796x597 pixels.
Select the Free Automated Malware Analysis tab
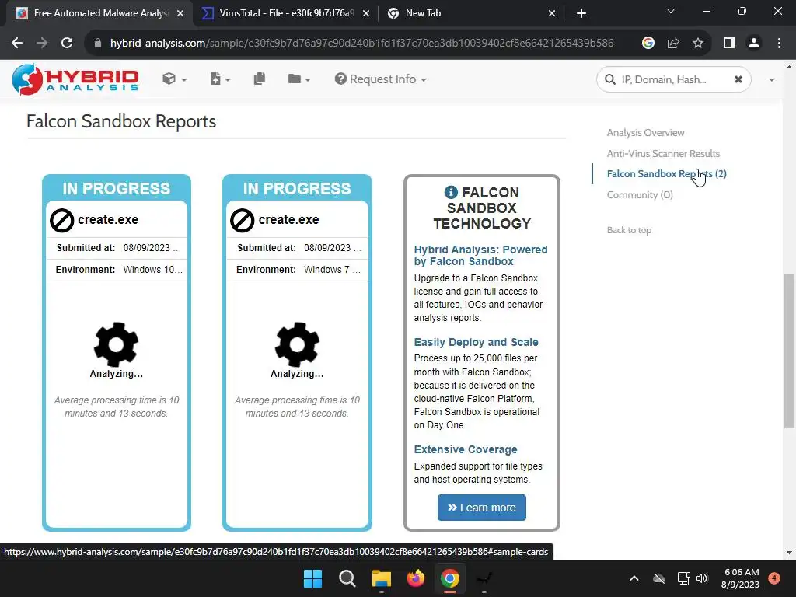[x=101, y=13]
